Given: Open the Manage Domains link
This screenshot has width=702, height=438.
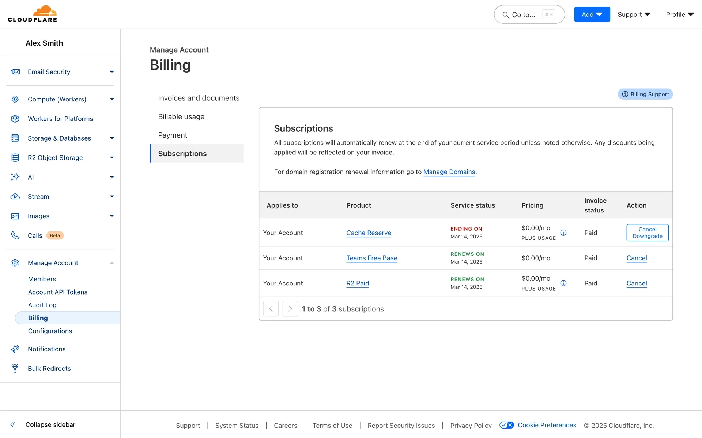Looking at the screenshot, I should click(x=449, y=172).
